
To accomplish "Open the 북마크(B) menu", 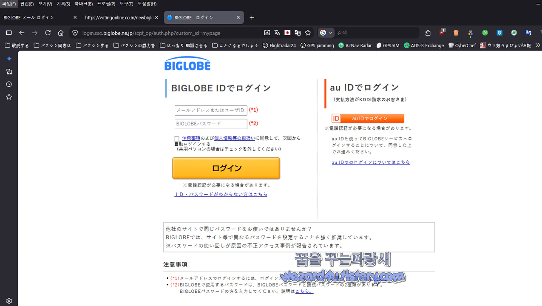I will tap(83, 4).
